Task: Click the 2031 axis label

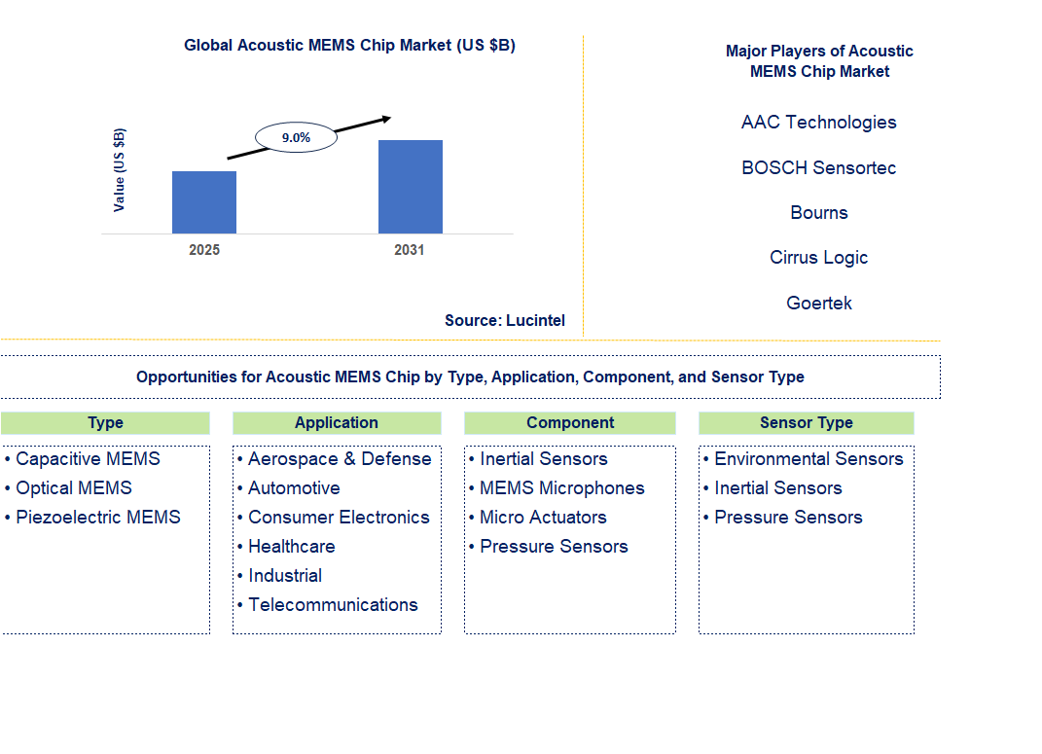Action: [x=410, y=250]
